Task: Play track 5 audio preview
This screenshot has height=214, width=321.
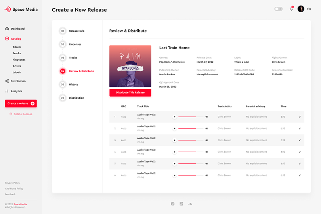Action: [x=174, y=164]
